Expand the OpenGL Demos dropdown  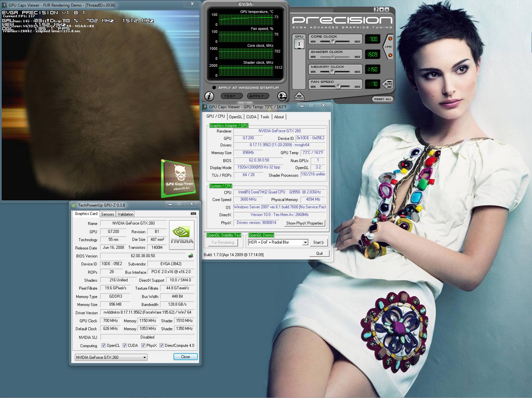[x=305, y=243]
